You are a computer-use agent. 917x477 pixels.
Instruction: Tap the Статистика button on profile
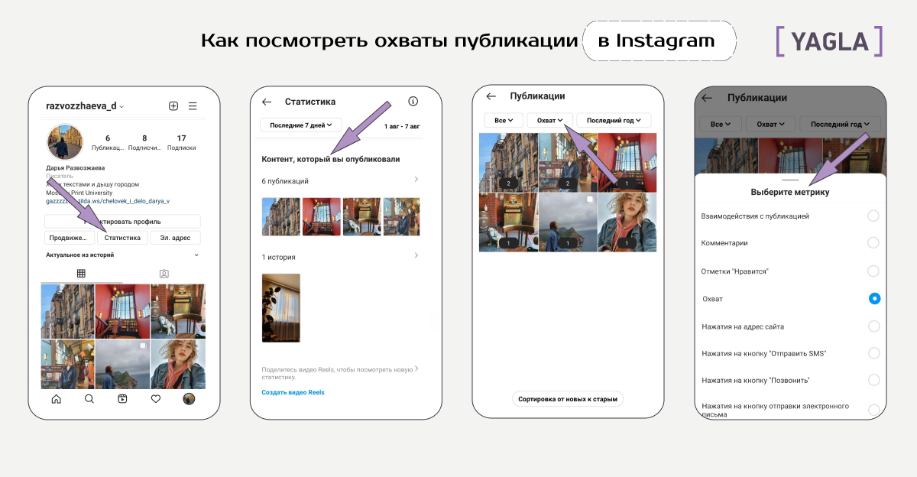[122, 238]
